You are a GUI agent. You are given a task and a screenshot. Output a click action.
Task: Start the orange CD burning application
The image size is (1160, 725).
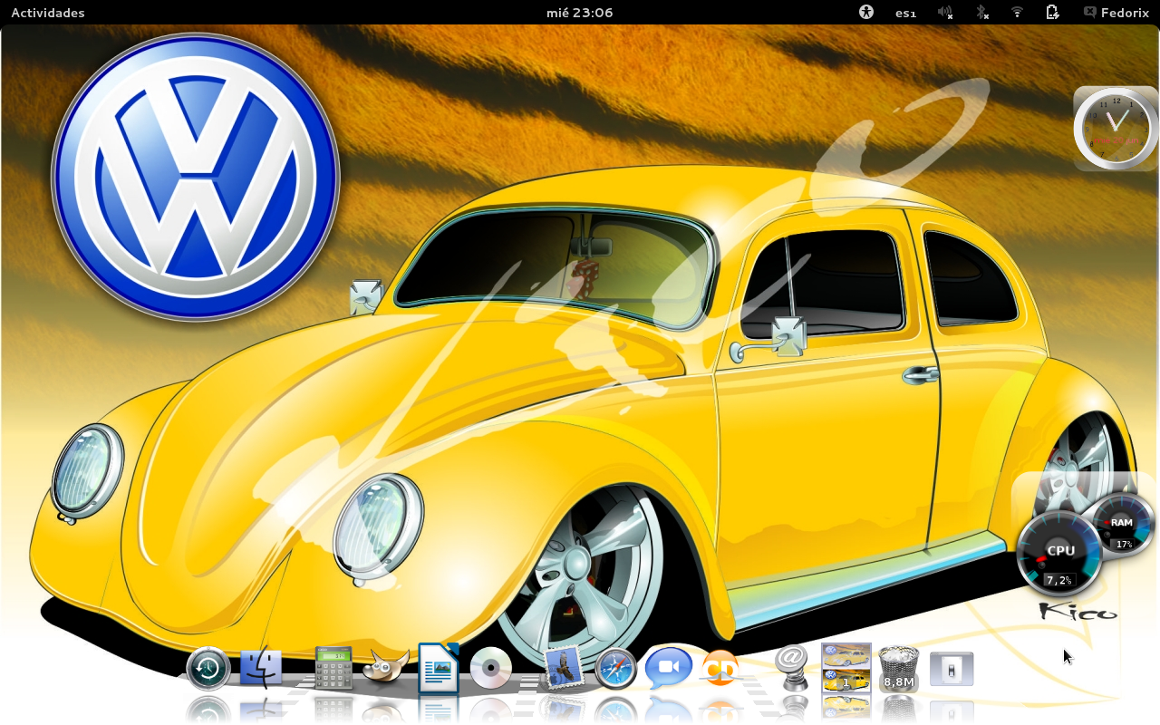[x=720, y=669]
